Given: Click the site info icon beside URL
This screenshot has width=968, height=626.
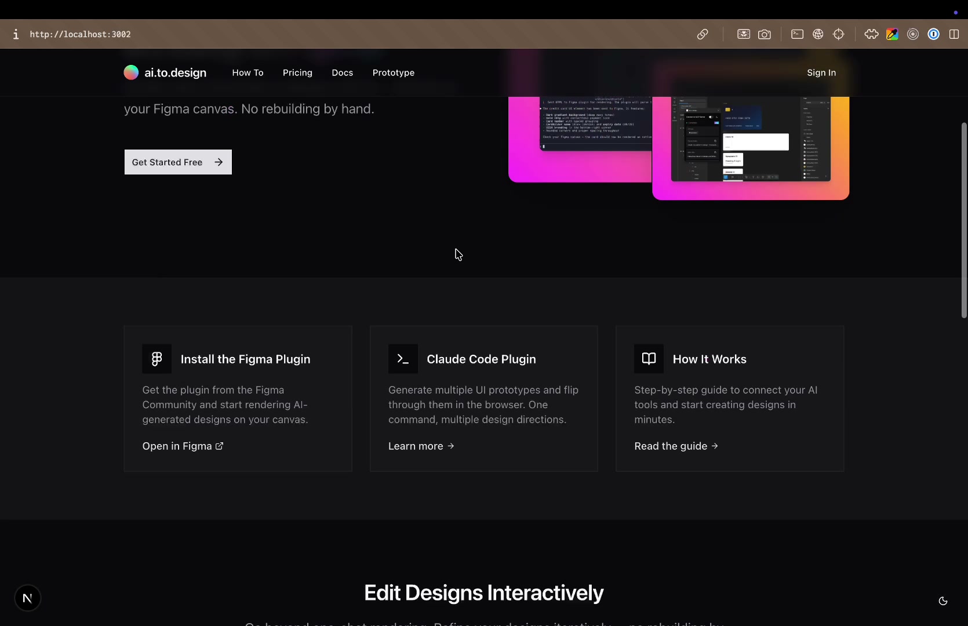Looking at the screenshot, I should [x=16, y=34].
